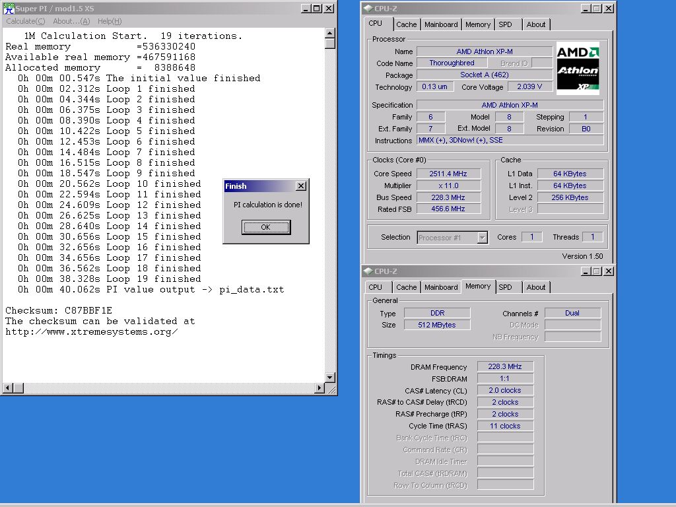The width and height of the screenshot is (676, 507).
Task: Click the Super PI title bar icon
Action: pyautogui.click(x=9, y=8)
